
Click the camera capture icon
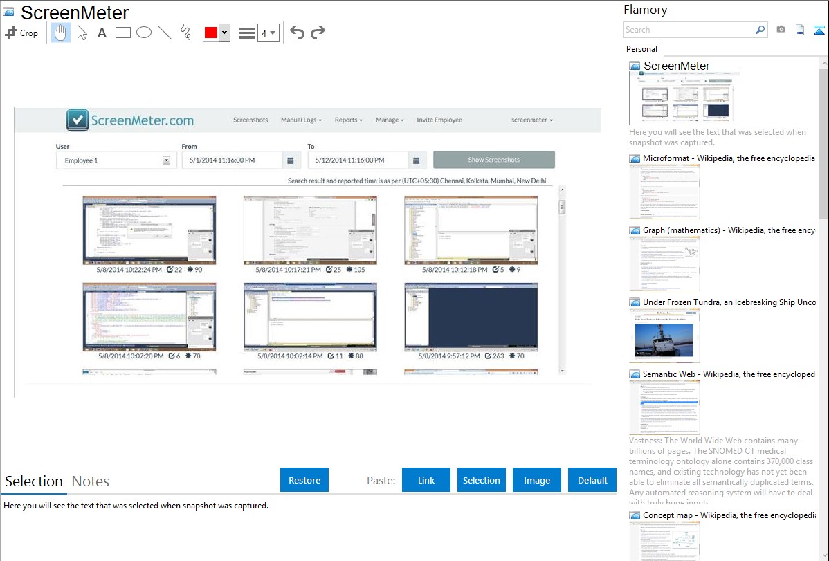pos(781,30)
